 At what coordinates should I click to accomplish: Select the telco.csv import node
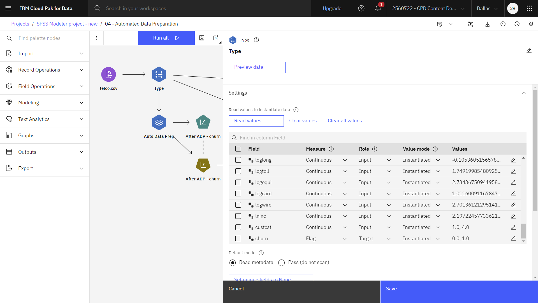(x=108, y=75)
